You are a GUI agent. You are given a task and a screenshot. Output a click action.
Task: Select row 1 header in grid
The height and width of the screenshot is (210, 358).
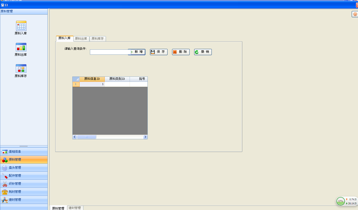coord(76,84)
